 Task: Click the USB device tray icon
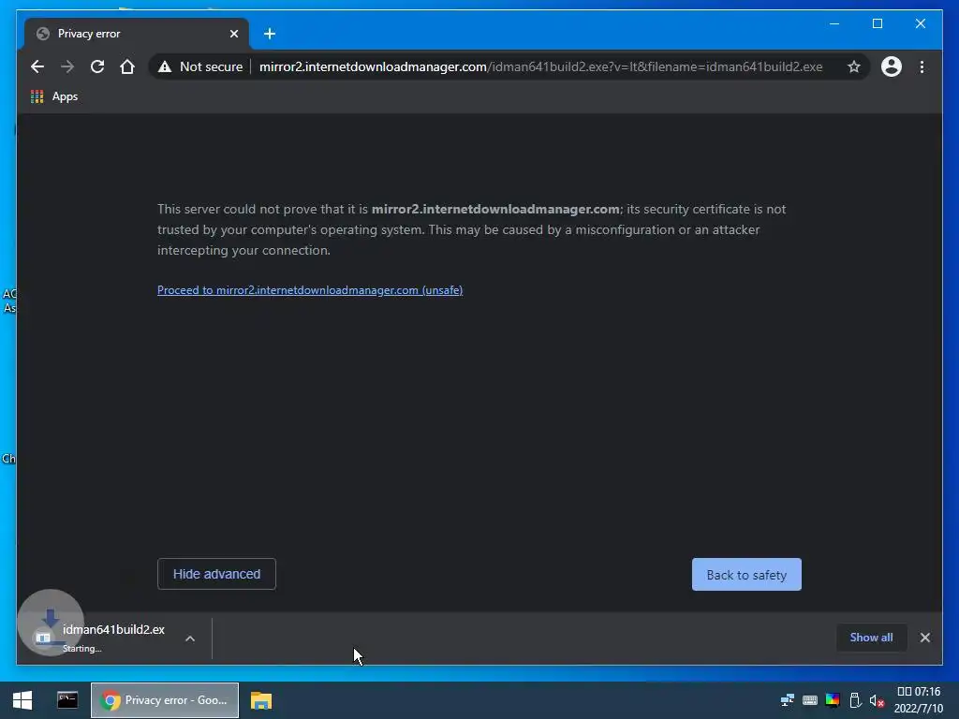[855, 700]
